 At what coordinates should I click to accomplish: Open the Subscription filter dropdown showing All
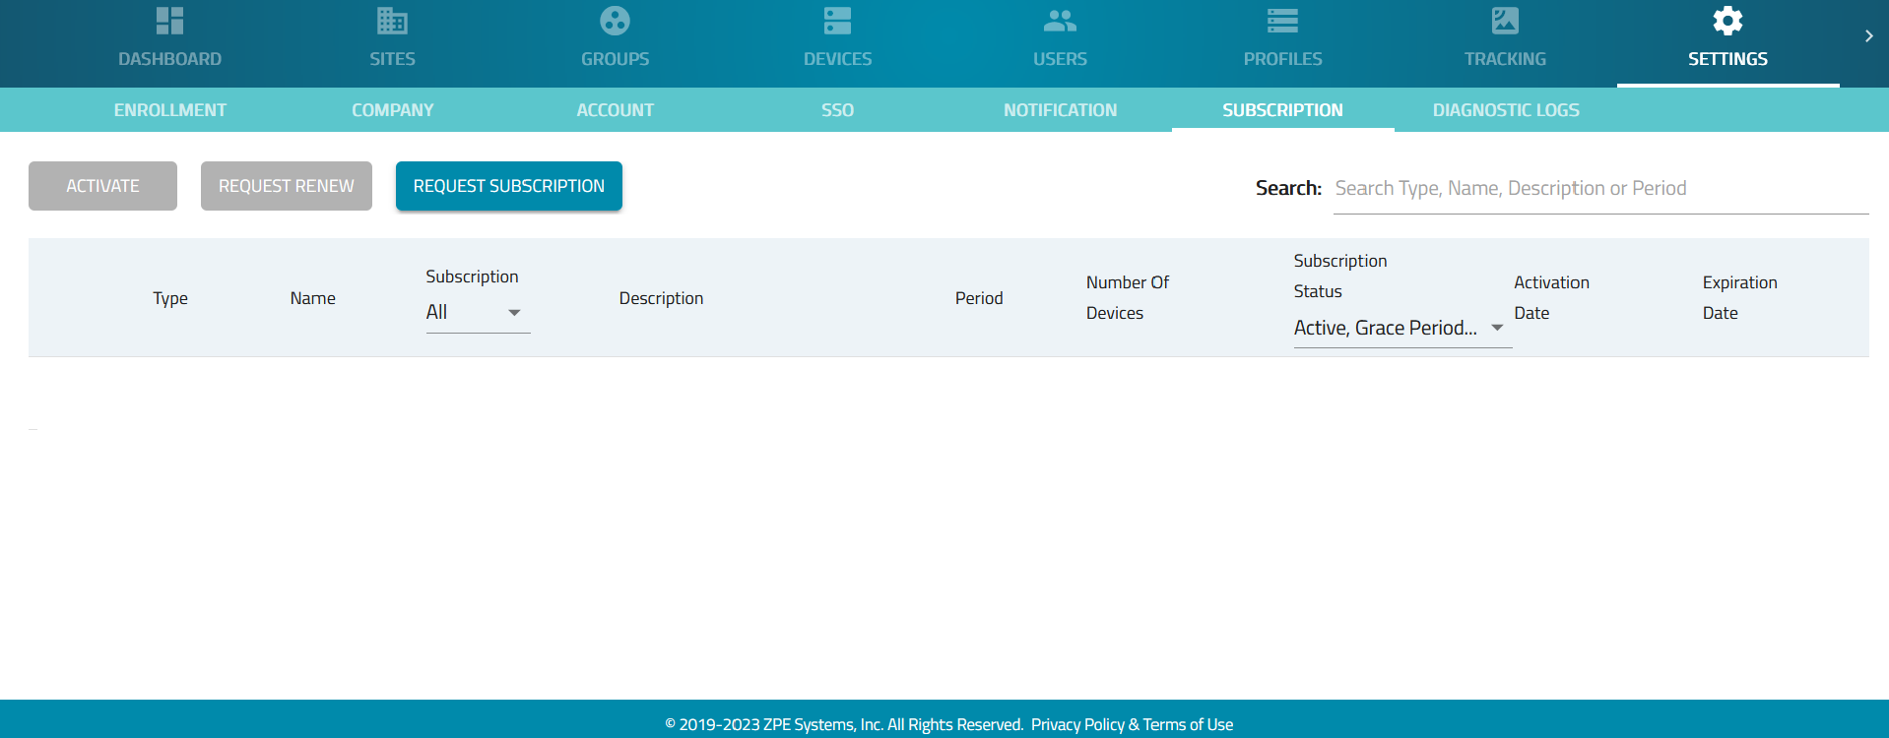478,313
